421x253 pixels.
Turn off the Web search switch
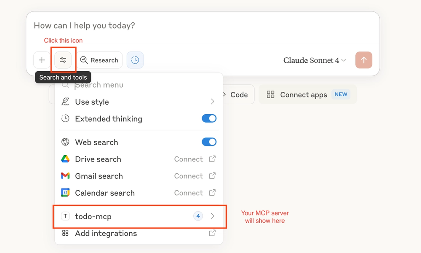pyautogui.click(x=209, y=142)
